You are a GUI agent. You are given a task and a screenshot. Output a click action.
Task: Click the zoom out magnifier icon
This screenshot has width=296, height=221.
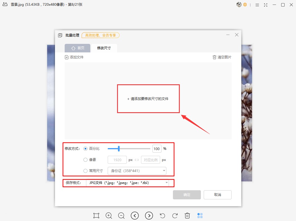click(121, 216)
